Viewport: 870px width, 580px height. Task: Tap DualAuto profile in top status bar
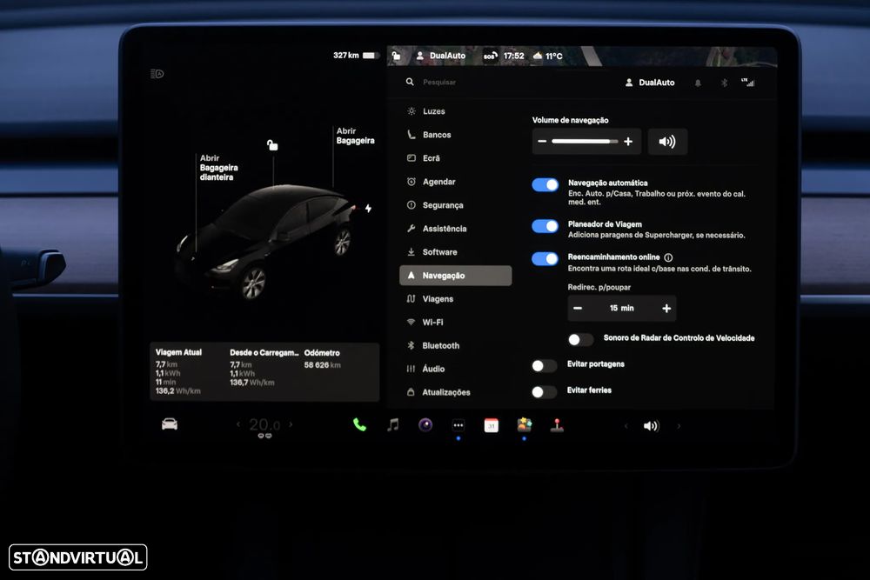coord(441,56)
